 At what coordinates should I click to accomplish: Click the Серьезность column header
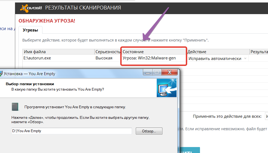tap(108, 52)
